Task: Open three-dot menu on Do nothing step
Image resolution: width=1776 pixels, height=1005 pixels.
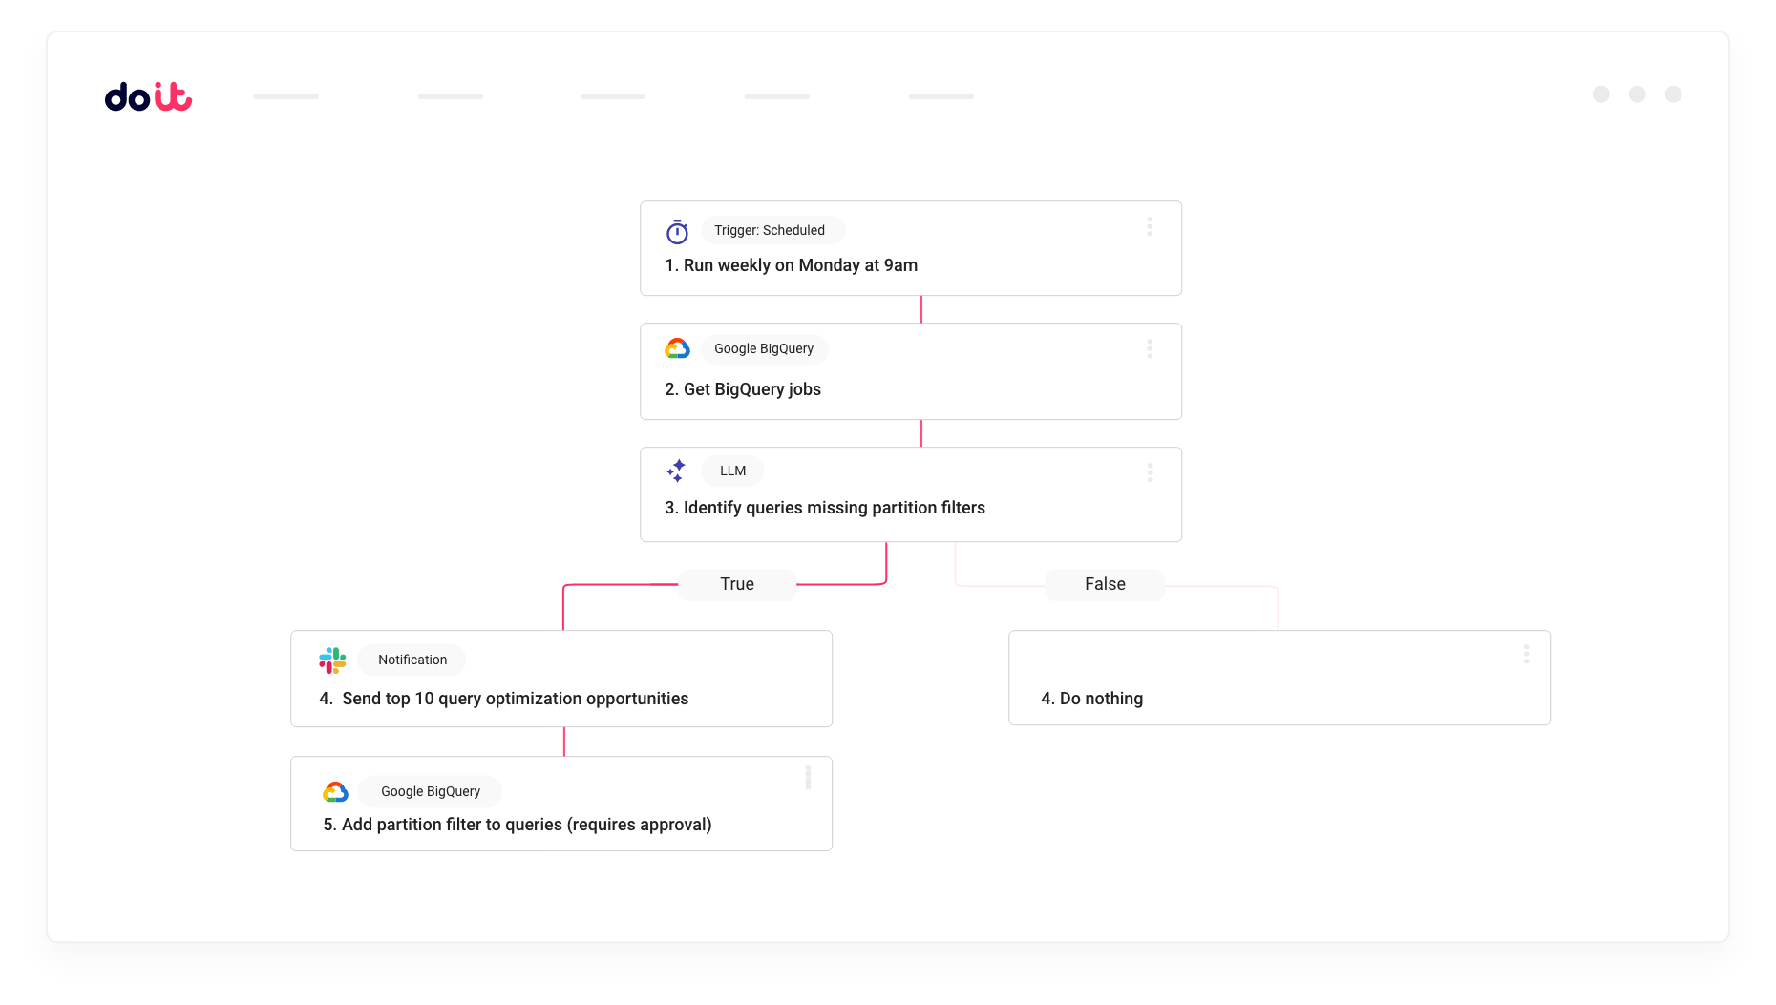Action: click(x=1526, y=654)
